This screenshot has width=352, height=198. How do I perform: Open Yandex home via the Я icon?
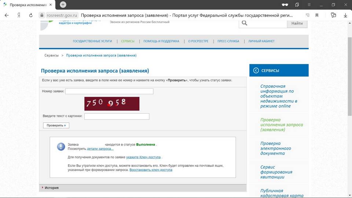pos(18,15)
